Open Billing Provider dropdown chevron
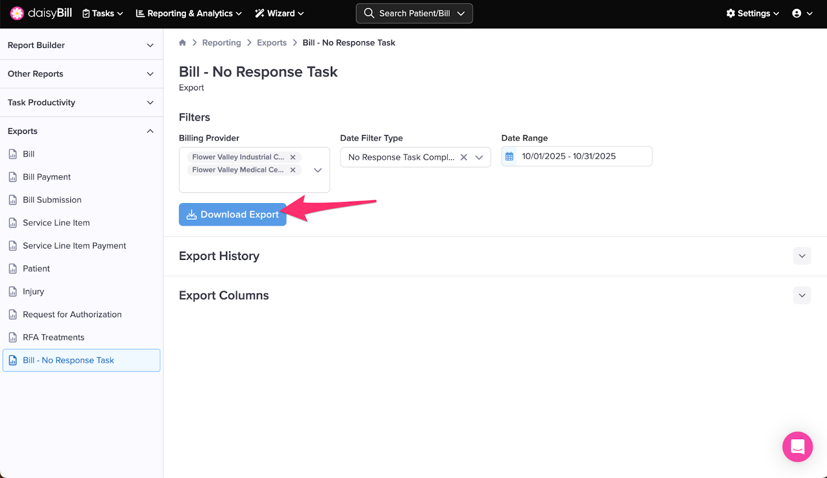The image size is (827, 478). [x=318, y=170]
